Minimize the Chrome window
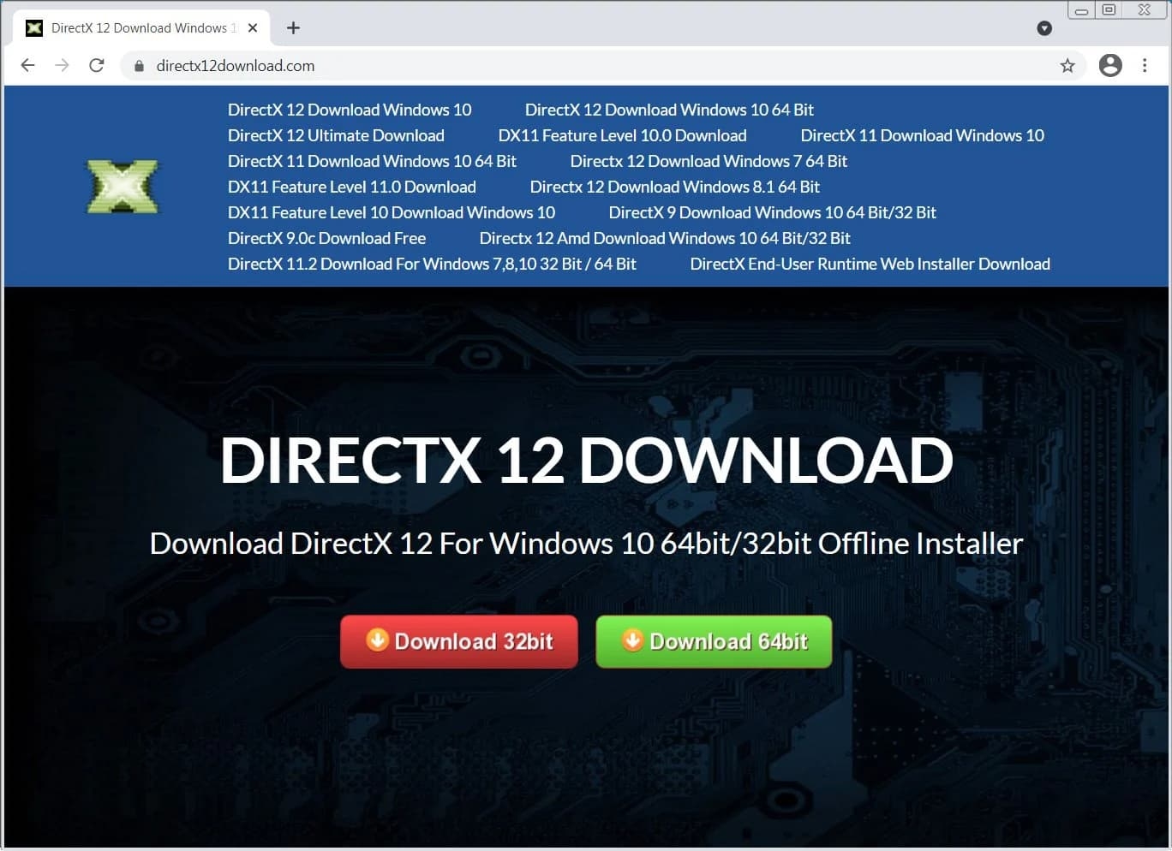This screenshot has width=1172, height=851. (x=1081, y=10)
